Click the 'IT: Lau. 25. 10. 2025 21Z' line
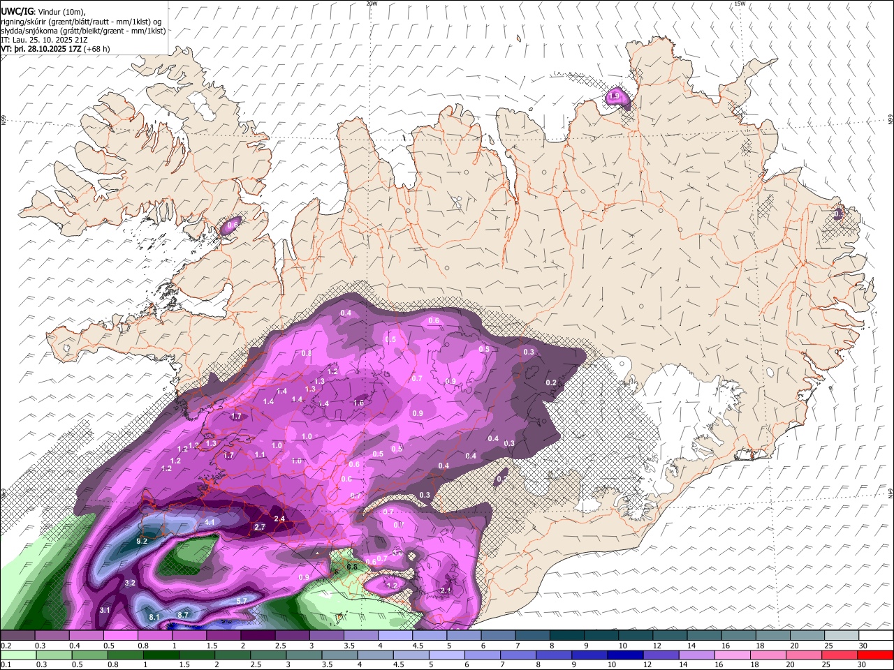Image resolution: width=894 pixels, height=670 pixels. 44,40
